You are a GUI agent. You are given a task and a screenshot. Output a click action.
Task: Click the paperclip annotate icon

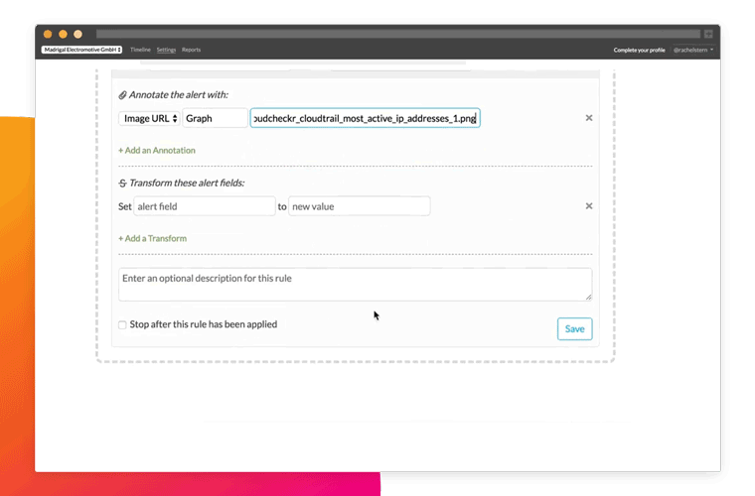122,95
